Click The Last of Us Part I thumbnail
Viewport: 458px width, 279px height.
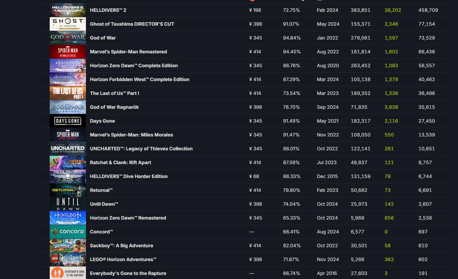(x=68, y=93)
